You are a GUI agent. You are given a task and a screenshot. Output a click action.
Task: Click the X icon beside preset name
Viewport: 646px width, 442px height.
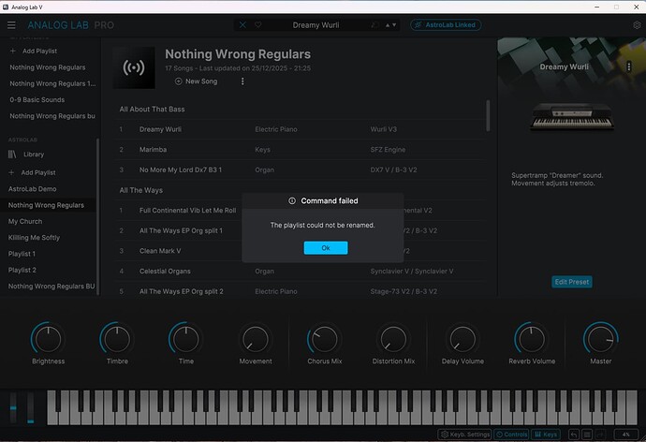click(x=243, y=24)
